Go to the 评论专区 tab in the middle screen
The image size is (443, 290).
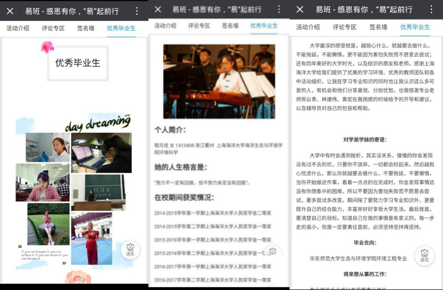tap(199, 25)
